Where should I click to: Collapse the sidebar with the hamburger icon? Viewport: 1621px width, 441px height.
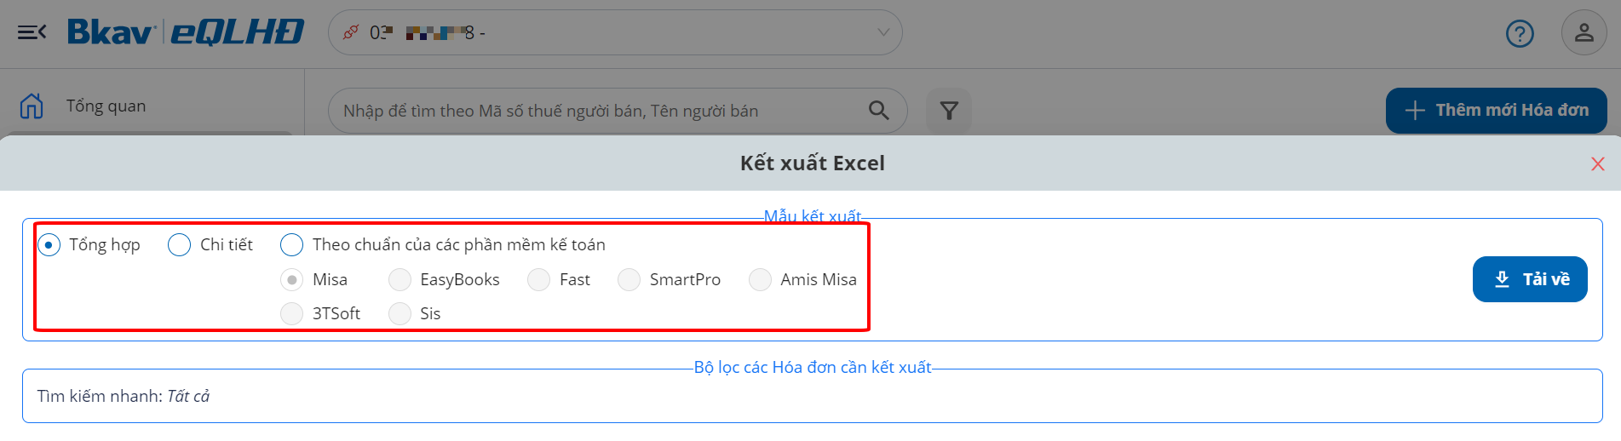coord(32,32)
